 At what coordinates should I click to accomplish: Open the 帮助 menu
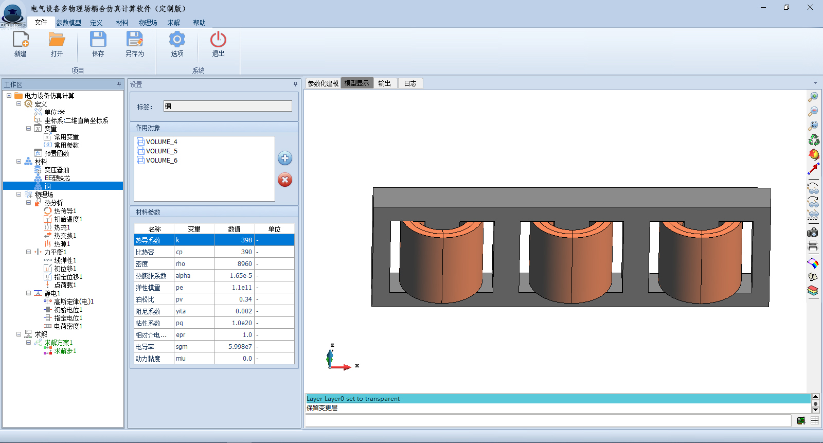point(199,23)
